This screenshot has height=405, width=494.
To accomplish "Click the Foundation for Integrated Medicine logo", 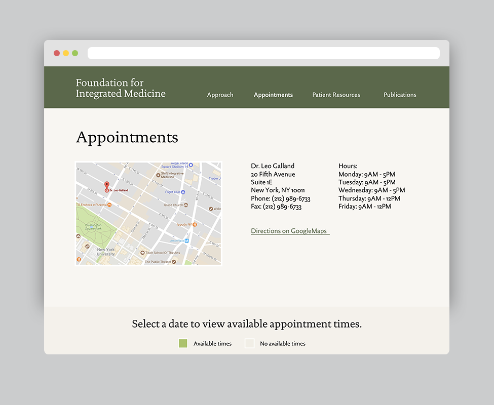I will point(121,88).
